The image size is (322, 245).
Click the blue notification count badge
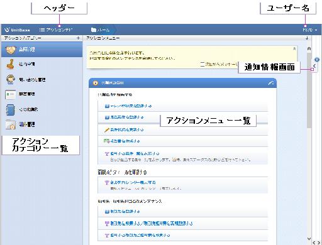317,60
